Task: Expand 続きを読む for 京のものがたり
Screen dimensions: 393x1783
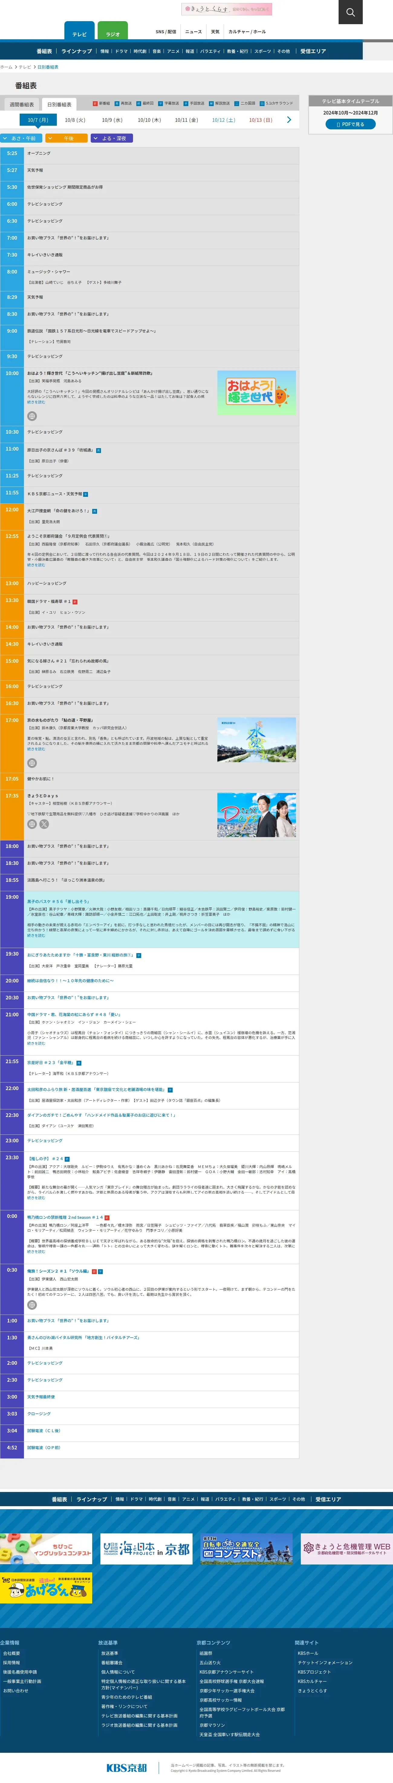Action: point(36,749)
